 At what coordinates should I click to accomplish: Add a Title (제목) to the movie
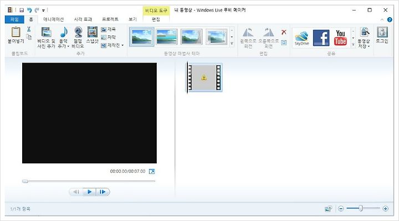(109, 29)
